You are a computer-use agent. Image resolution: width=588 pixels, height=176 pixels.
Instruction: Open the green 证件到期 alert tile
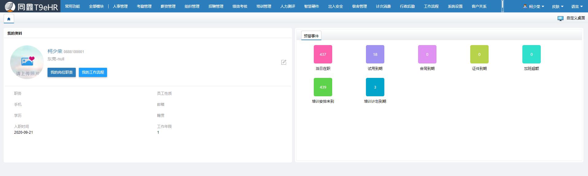coord(479,54)
